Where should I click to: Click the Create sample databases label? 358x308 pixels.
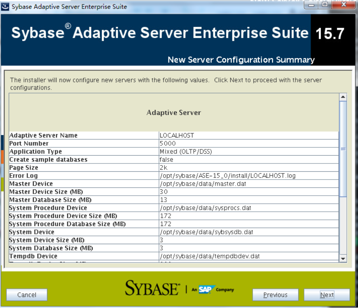48,159
